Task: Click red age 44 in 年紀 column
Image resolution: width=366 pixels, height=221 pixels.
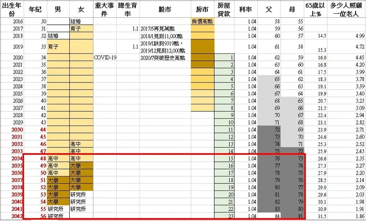Action: tap(35, 130)
